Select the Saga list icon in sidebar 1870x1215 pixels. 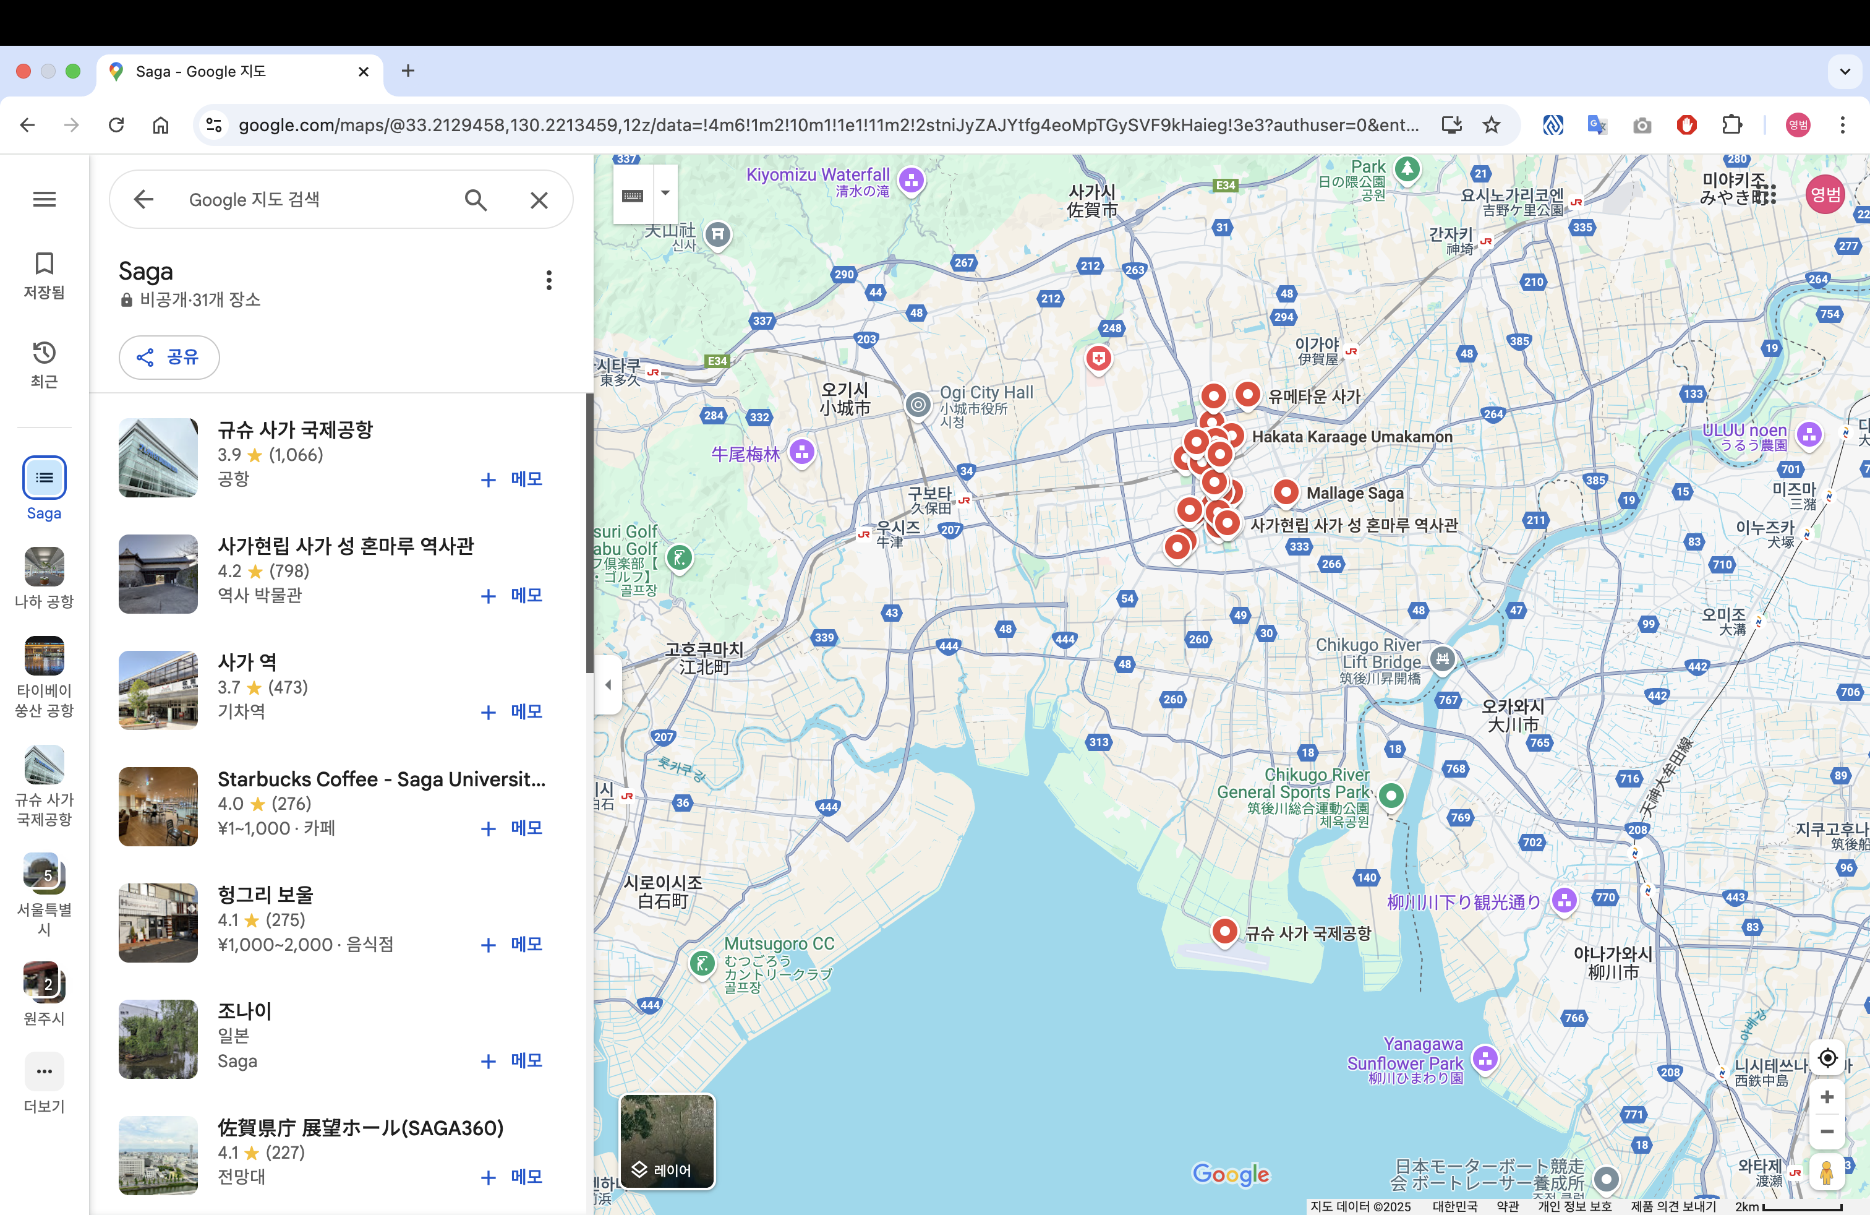click(x=44, y=478)
